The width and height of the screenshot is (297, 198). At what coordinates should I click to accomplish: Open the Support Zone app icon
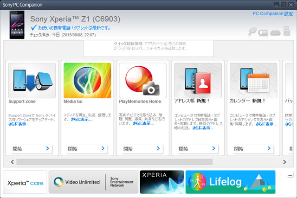[32, 80]
